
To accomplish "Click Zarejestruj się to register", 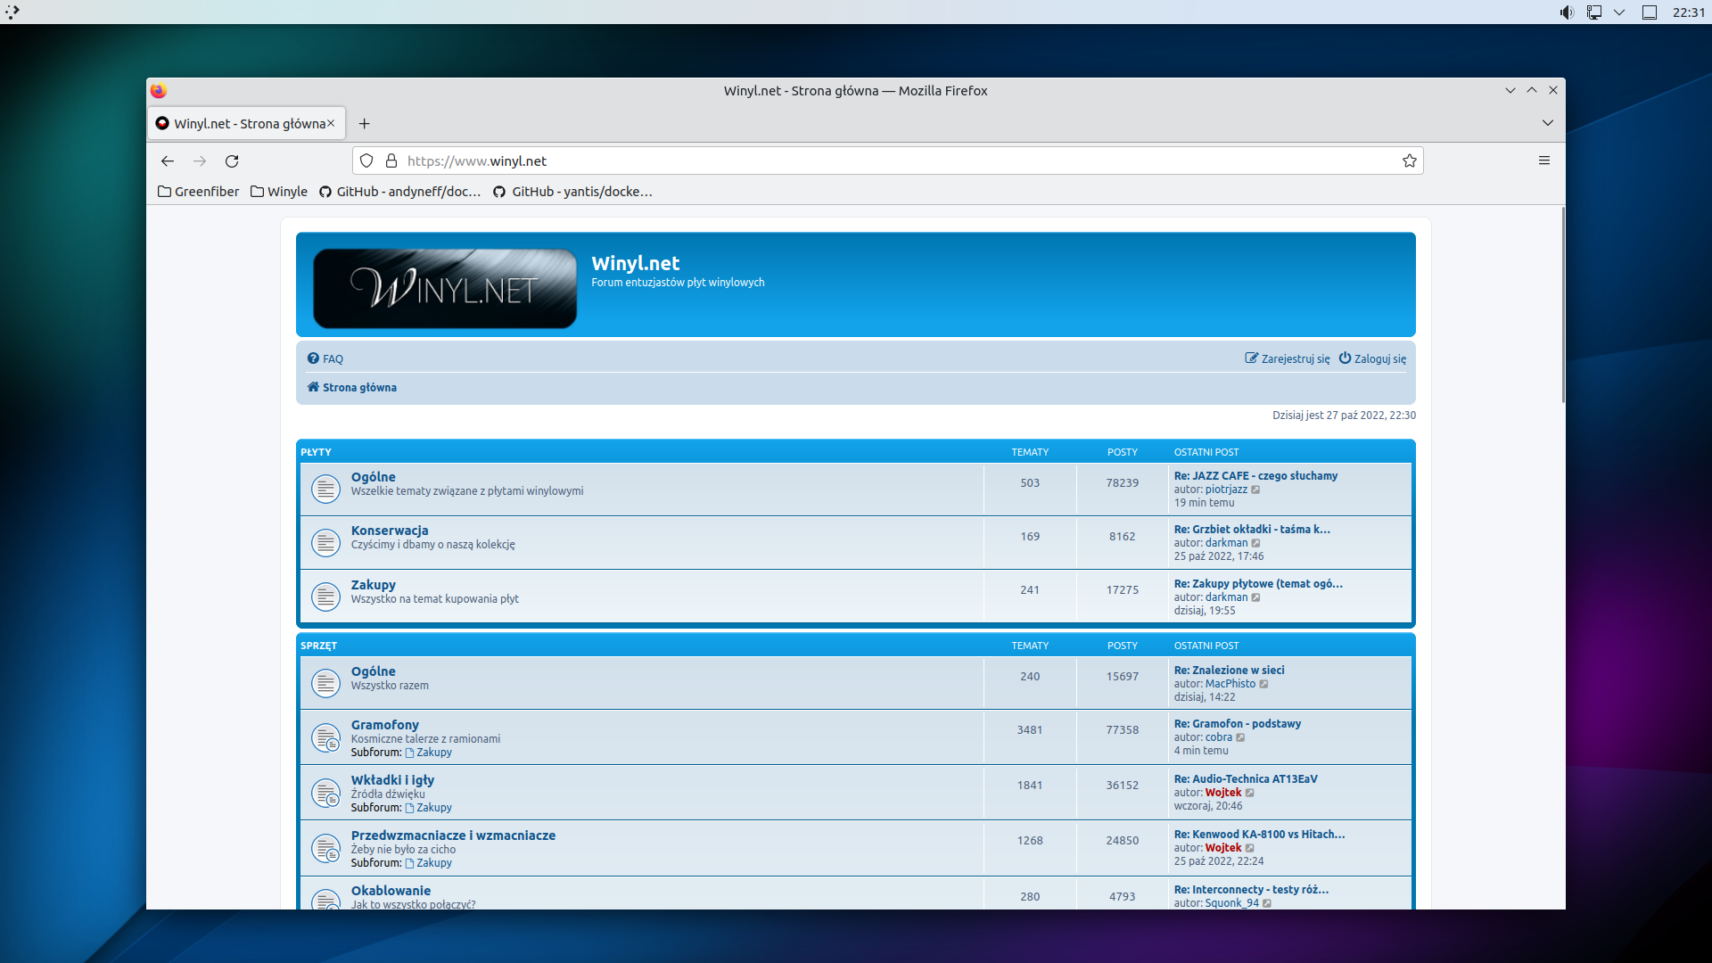I will click(x=1288, y=359).
